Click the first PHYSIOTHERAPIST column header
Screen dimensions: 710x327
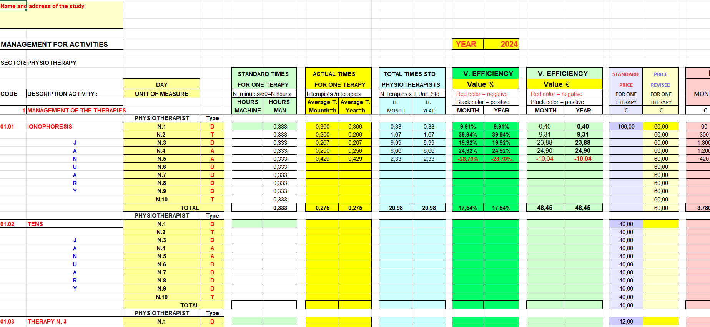tap(161, 118)
